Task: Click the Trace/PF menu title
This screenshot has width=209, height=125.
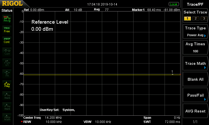Action: coord(195,4)
